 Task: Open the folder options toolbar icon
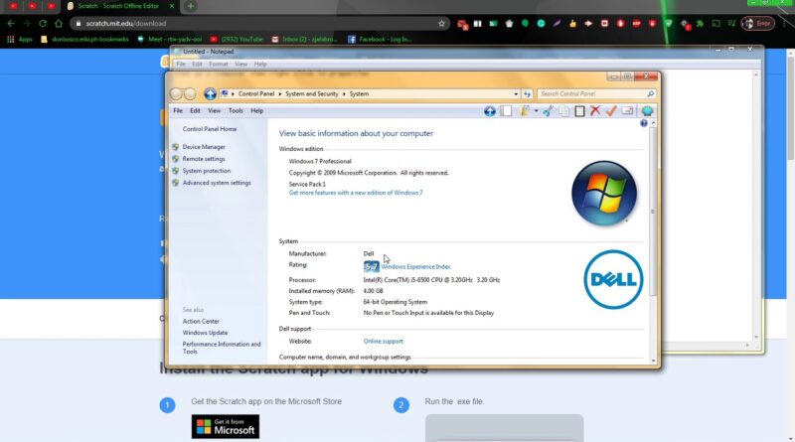525,111
